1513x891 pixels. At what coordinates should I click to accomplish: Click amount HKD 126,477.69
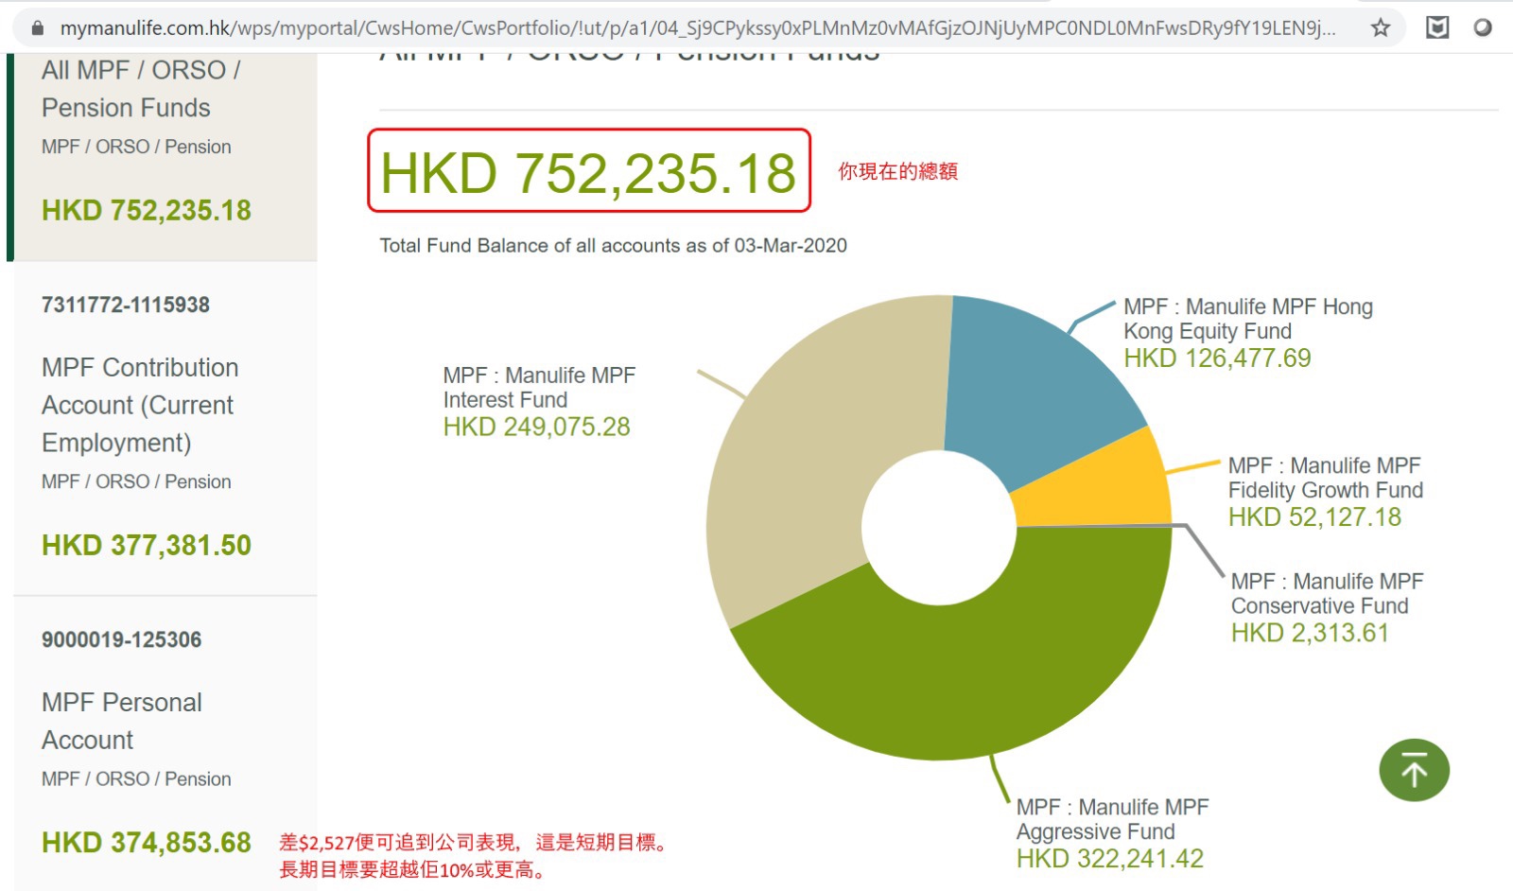(x=1217, y=358)
